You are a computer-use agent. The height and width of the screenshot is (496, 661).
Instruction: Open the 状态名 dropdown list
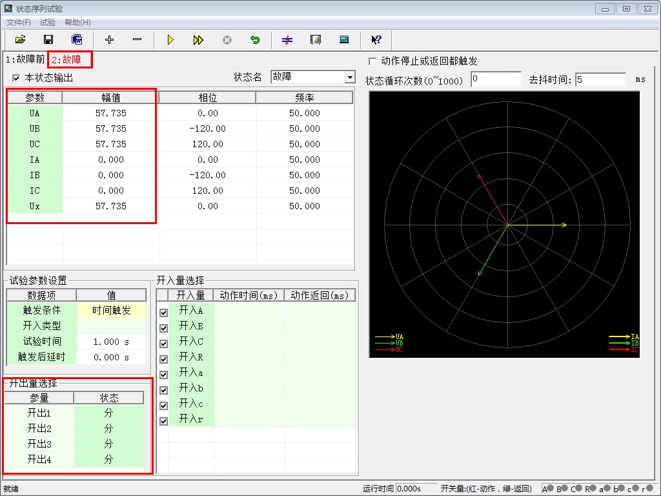(x=350, y=77)
